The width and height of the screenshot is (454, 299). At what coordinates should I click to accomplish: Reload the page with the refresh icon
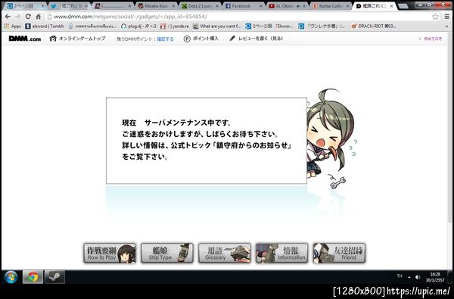pyautogui.click(x=28, y=17)
